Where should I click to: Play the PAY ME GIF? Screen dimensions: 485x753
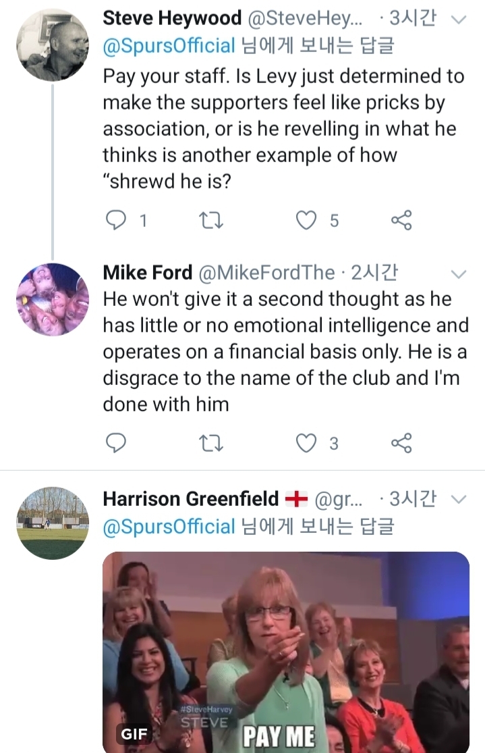pyautogui.click(x=285, y=652)
